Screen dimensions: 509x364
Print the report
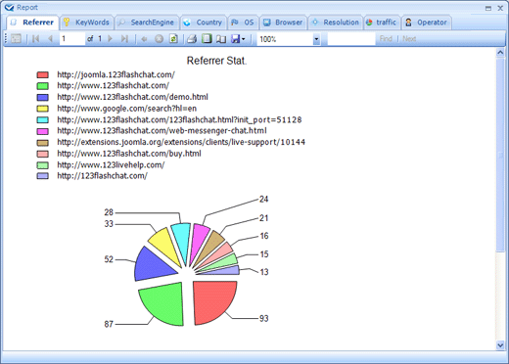192,39
